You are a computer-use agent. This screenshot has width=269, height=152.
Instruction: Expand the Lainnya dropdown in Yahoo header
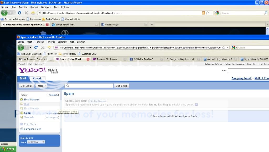39,64
